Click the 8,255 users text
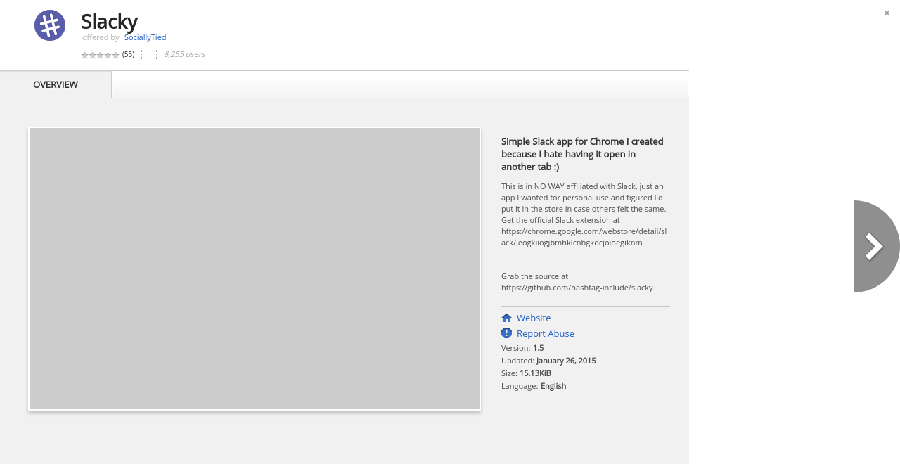 coord(184,54)
